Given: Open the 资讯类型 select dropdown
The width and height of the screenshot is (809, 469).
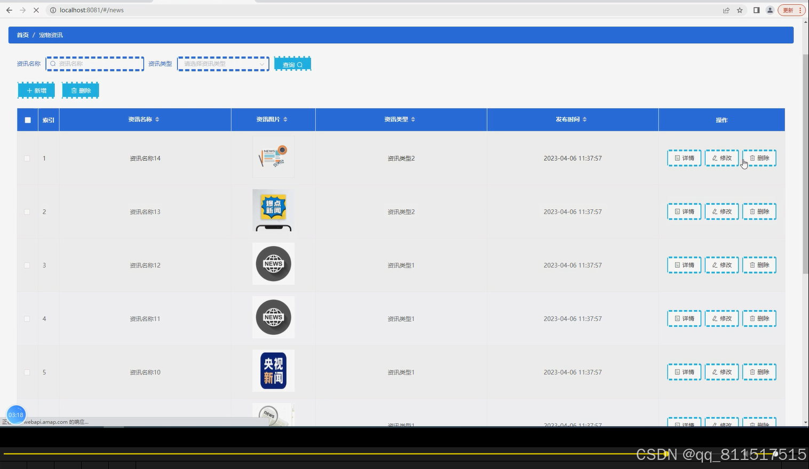Looking at the screenshot, I should pos(223,64).
